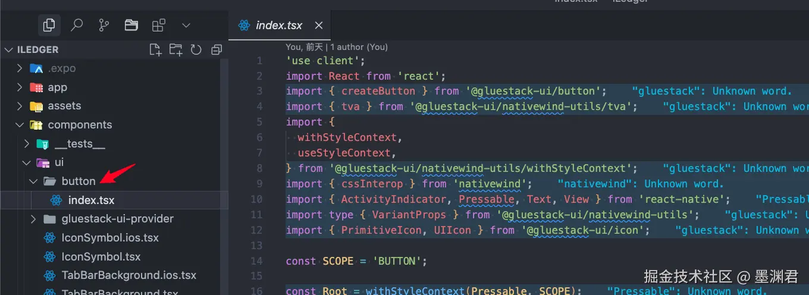Image resolution: width=809 pixels, height=295 pixels.
Task: Collapse the button folder chevron
Action: tap(34, 181)
